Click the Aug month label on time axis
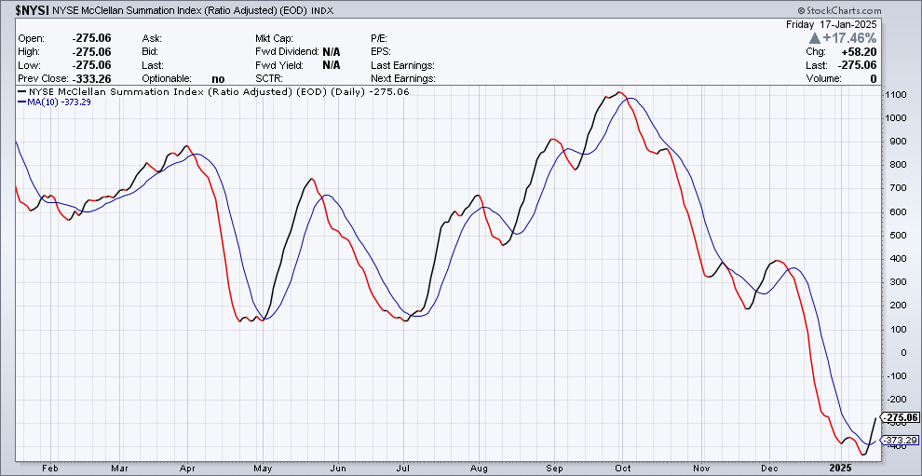Image resolution: width=922 pixels, height=476 pixels. 480,469
